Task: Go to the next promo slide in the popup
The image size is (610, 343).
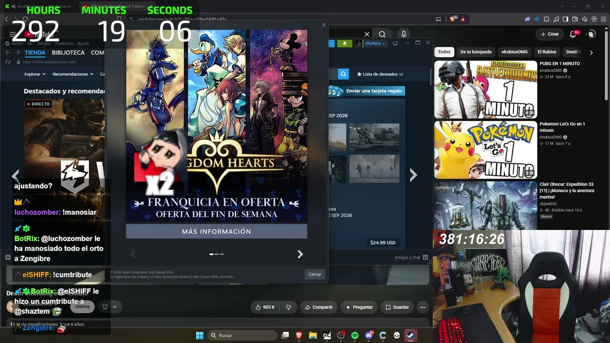Action: (x=300, y=254)
